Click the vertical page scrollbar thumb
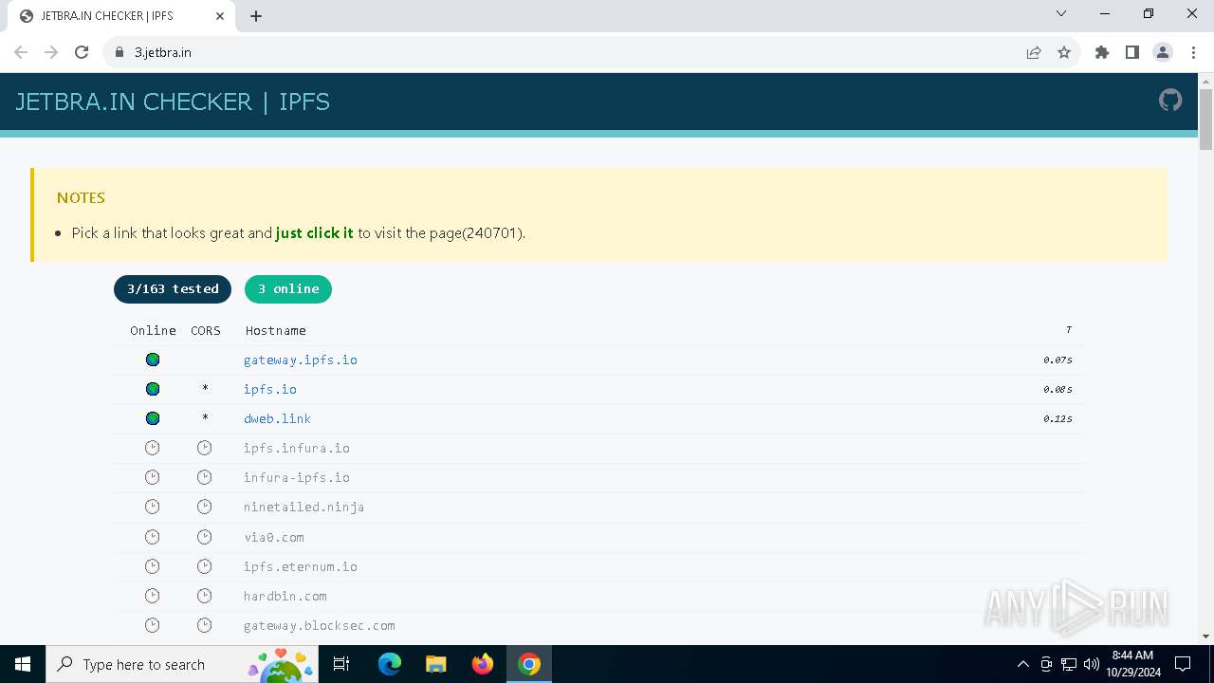The height and width of the screenshot is (683, 1214). (1206, 120)
